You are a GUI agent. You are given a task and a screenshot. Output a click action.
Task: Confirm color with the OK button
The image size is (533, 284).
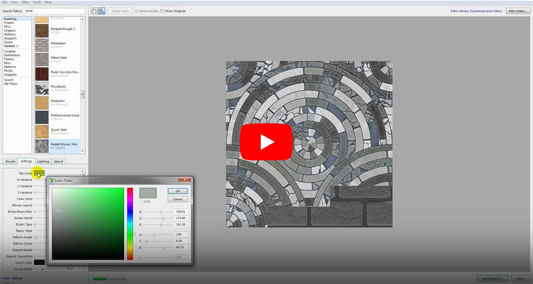point(178,191)
